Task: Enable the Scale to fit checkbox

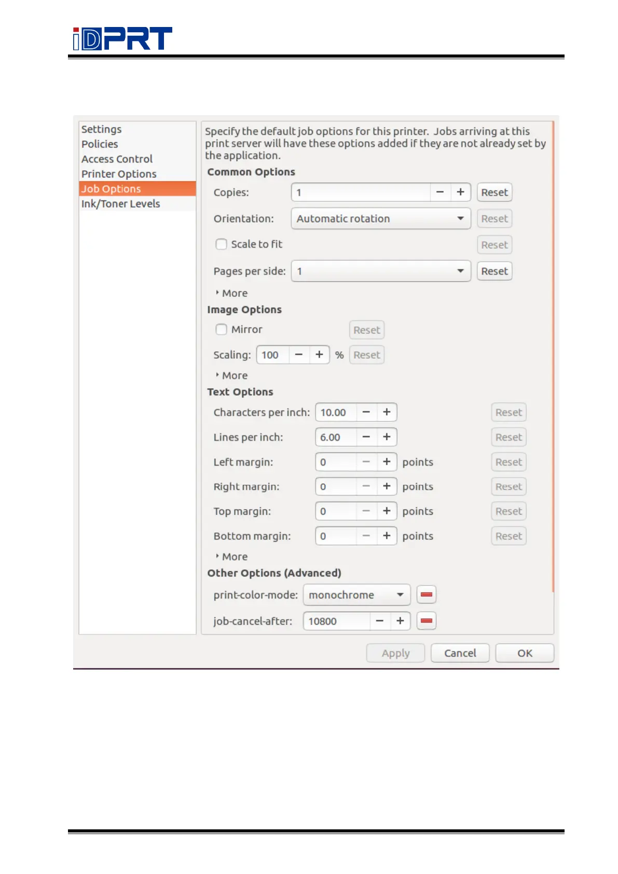Action: point(222,244)
